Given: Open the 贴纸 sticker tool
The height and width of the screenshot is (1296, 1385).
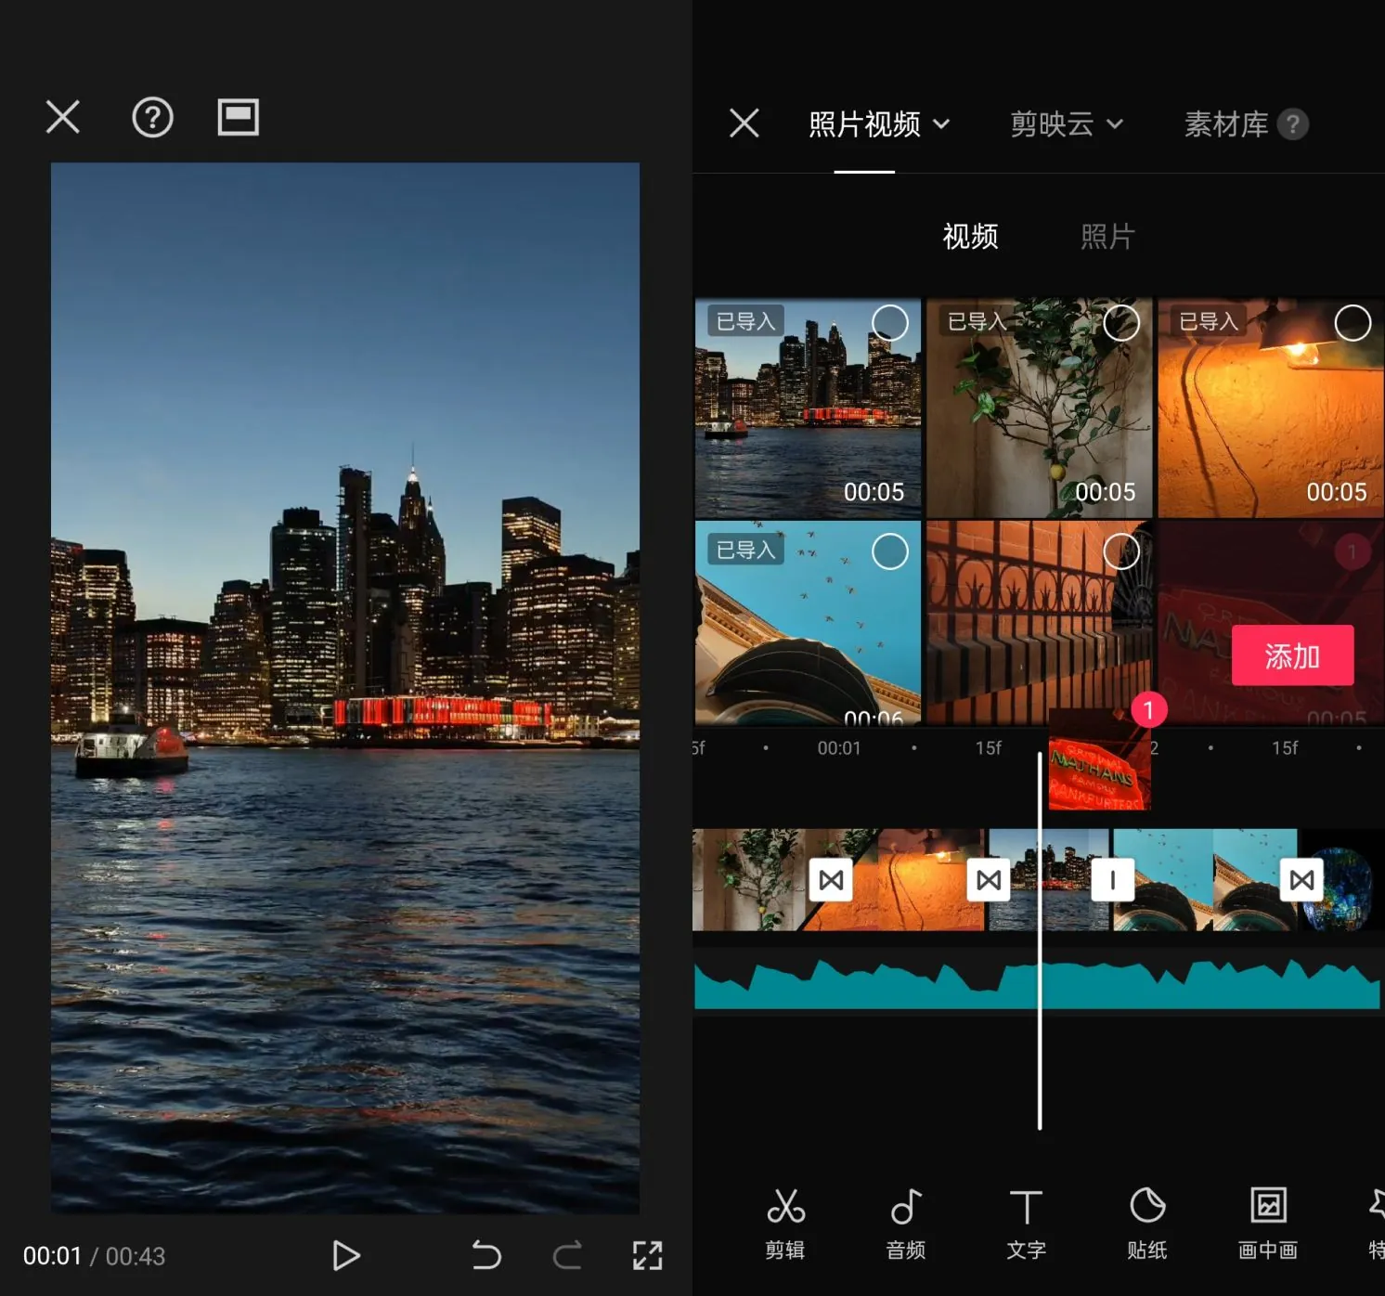Looking at the screenshot, I should [1146, 1223].
